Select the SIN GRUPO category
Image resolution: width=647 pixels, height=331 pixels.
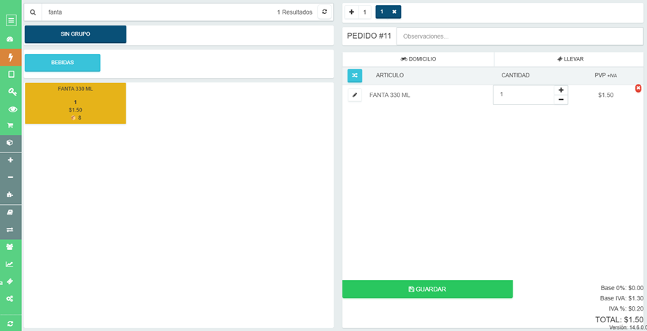click(75, 34)
